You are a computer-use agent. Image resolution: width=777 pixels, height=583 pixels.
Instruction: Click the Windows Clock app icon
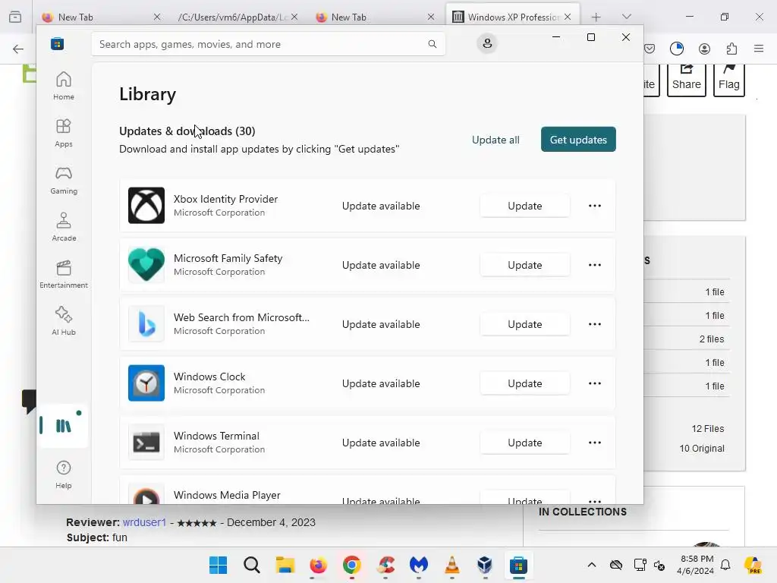(x=146, y=383)
